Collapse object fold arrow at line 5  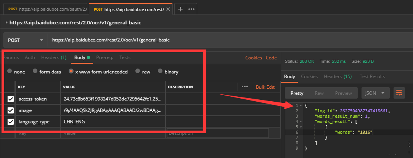[x=301, y=127]
